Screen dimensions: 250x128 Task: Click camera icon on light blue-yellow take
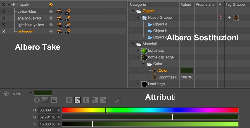tap(60, 25)
